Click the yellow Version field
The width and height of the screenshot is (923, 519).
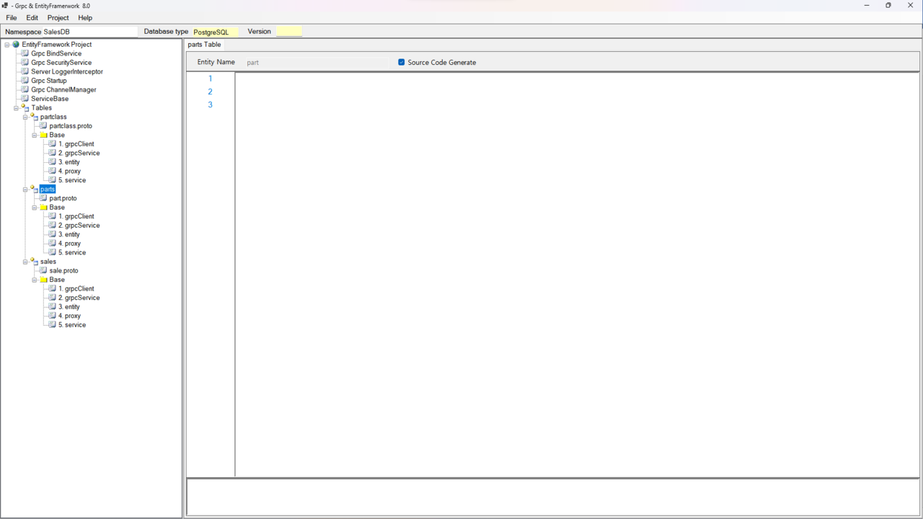(x=288, y=32)
